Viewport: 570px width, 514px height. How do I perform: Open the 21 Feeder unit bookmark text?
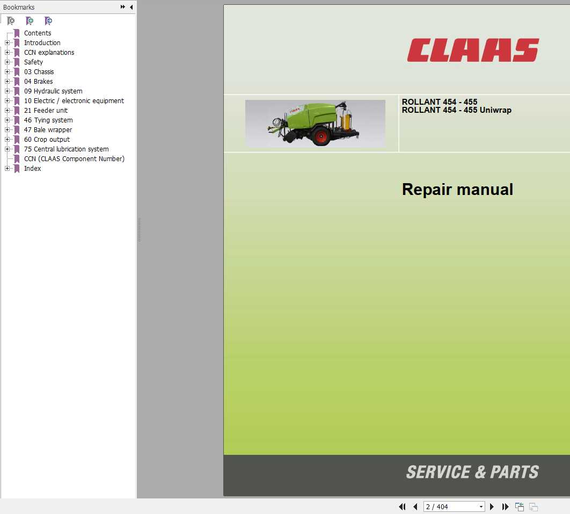[x=46, y=110]
